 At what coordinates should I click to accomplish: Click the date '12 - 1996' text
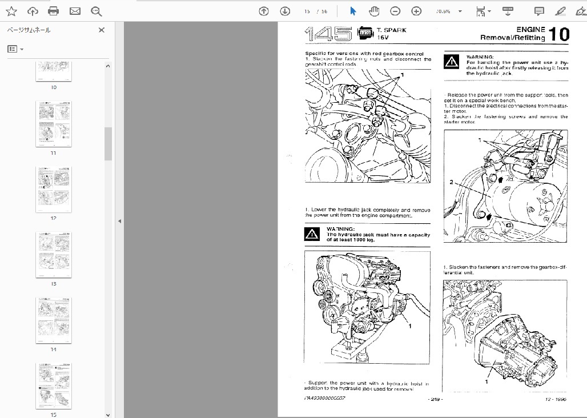(x=556, y=399)
